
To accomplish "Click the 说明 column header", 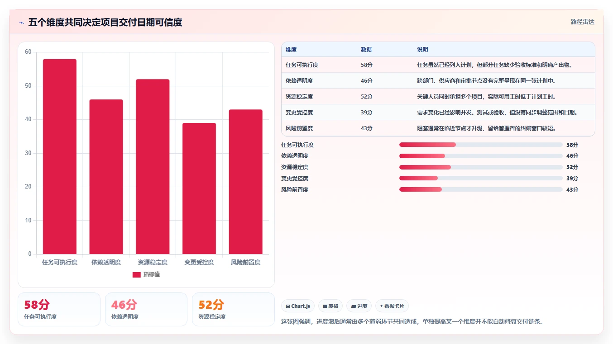I will pos(422,50).
